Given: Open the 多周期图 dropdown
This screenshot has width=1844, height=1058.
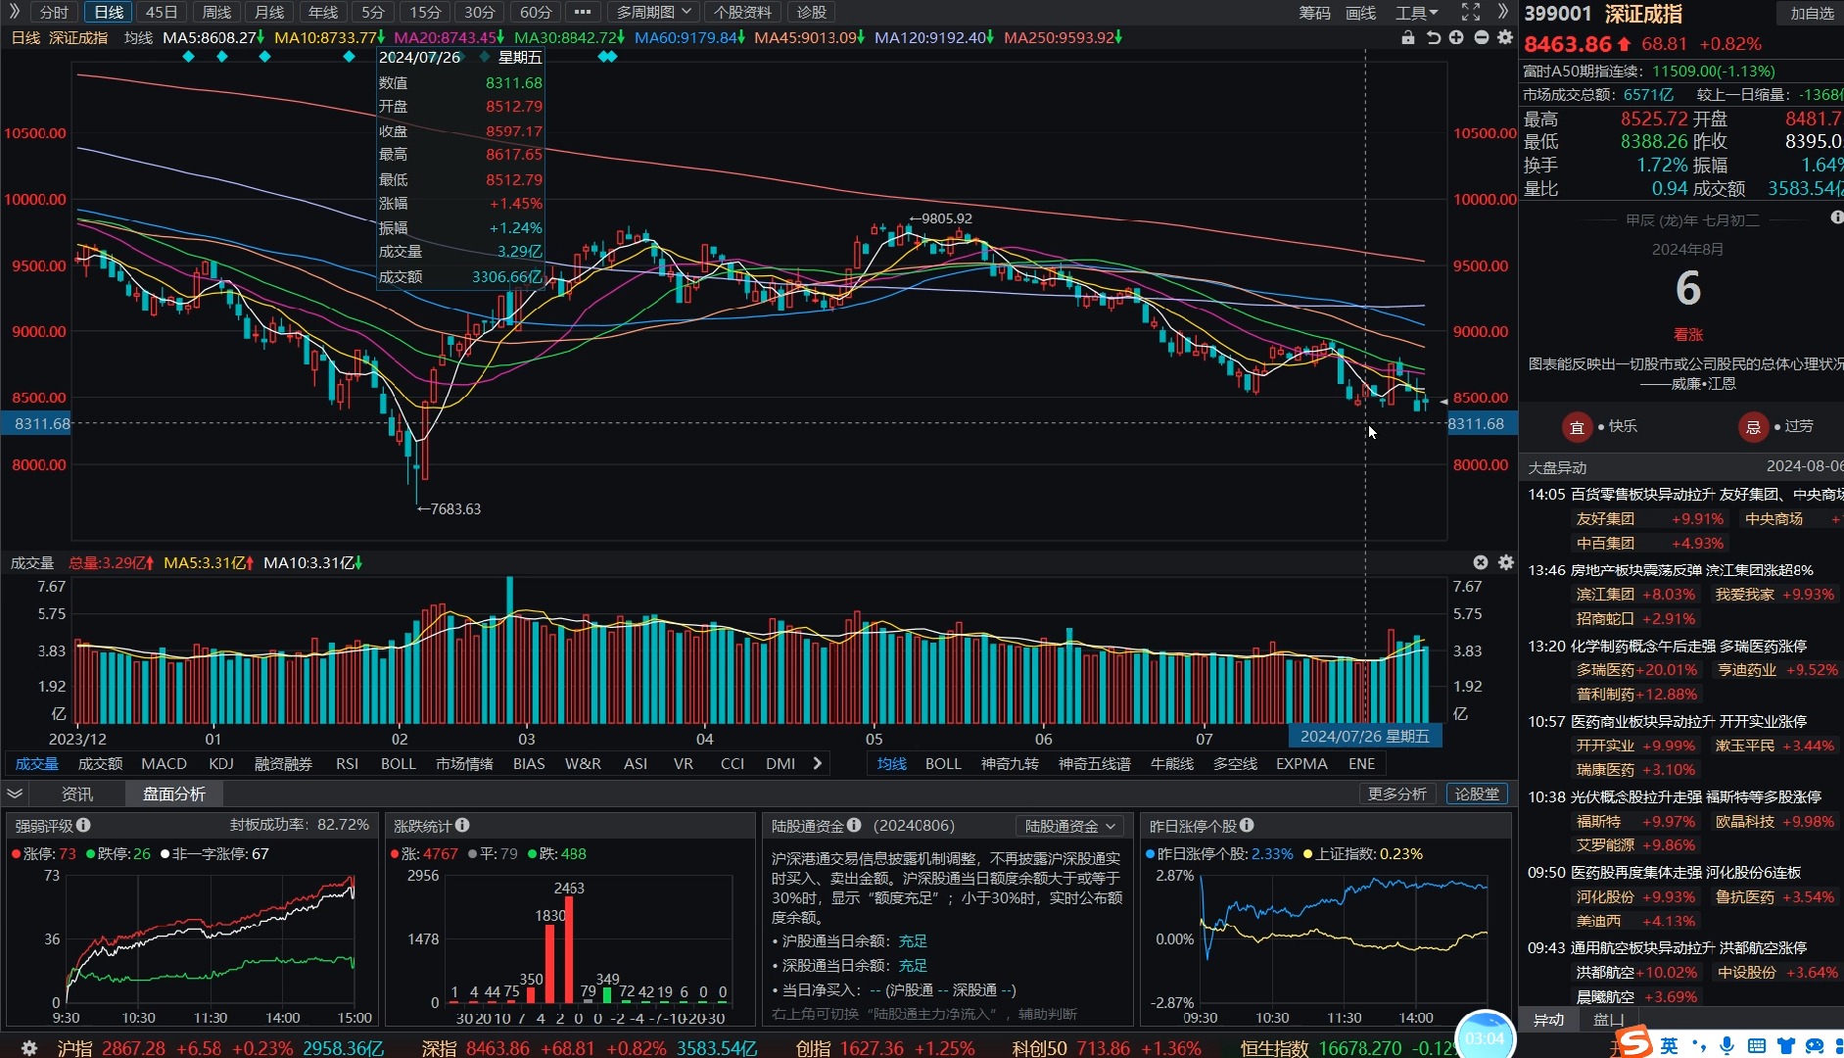Looking at the screenshot, I should click(654, 12).
